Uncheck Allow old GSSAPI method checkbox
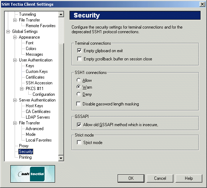This screenshot has height=188, width=207. coord(79,125)
